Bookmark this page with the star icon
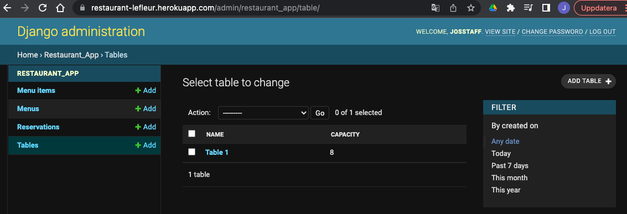 click(x=470, y=8)
